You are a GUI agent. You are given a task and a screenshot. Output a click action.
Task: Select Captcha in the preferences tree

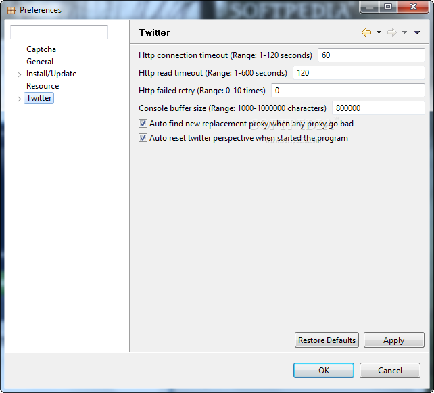click(x=41, y=49)
